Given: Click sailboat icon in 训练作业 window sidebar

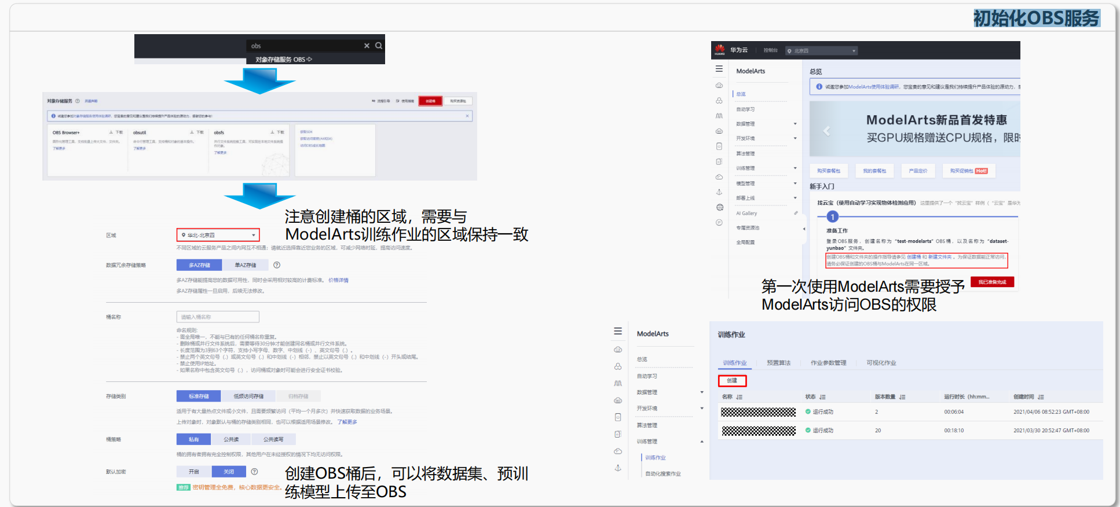Looking at the screenshot, I should tap(618, 468).
